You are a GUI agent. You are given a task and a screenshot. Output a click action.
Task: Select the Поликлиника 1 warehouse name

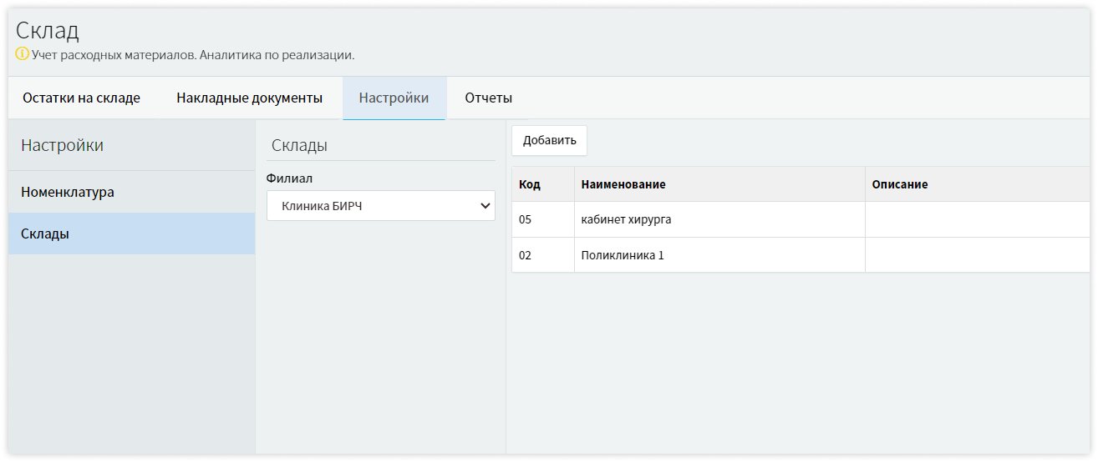click(623, 255)
